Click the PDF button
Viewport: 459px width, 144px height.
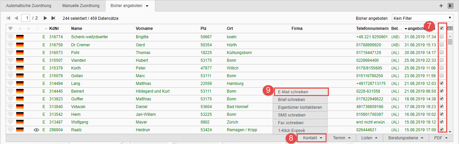[440, 138]
